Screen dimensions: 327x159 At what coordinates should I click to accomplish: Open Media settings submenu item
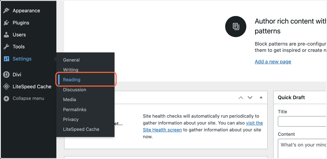coord(69,99)
